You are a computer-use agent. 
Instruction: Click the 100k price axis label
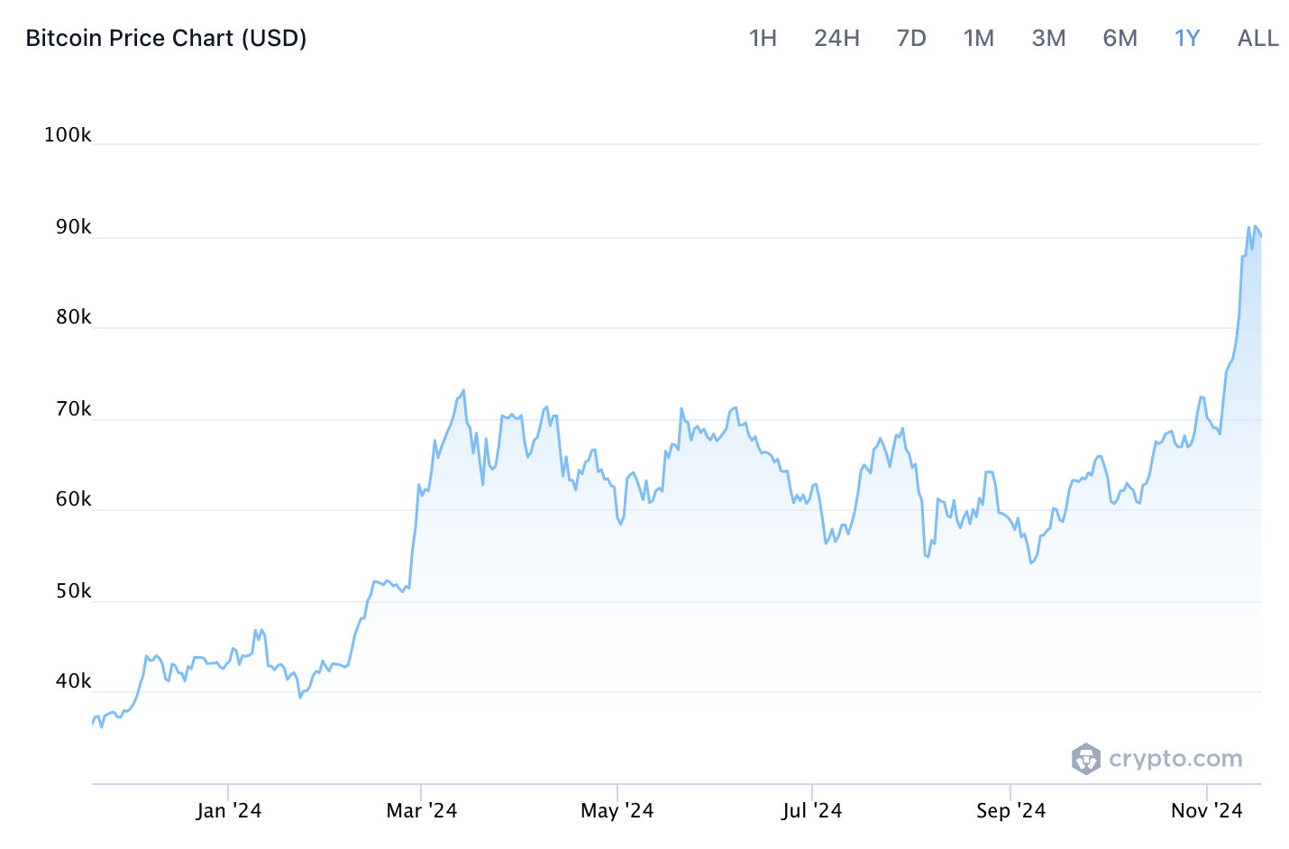pos(68,135)
